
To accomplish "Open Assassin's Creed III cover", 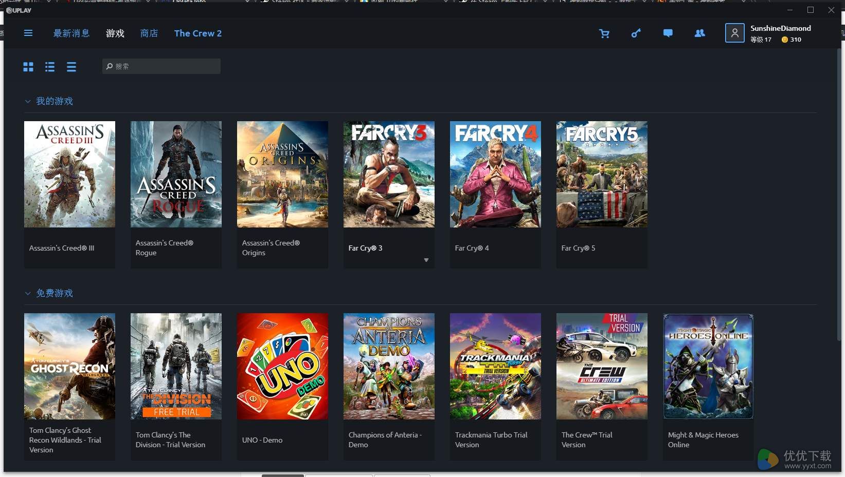I will 69,175.
